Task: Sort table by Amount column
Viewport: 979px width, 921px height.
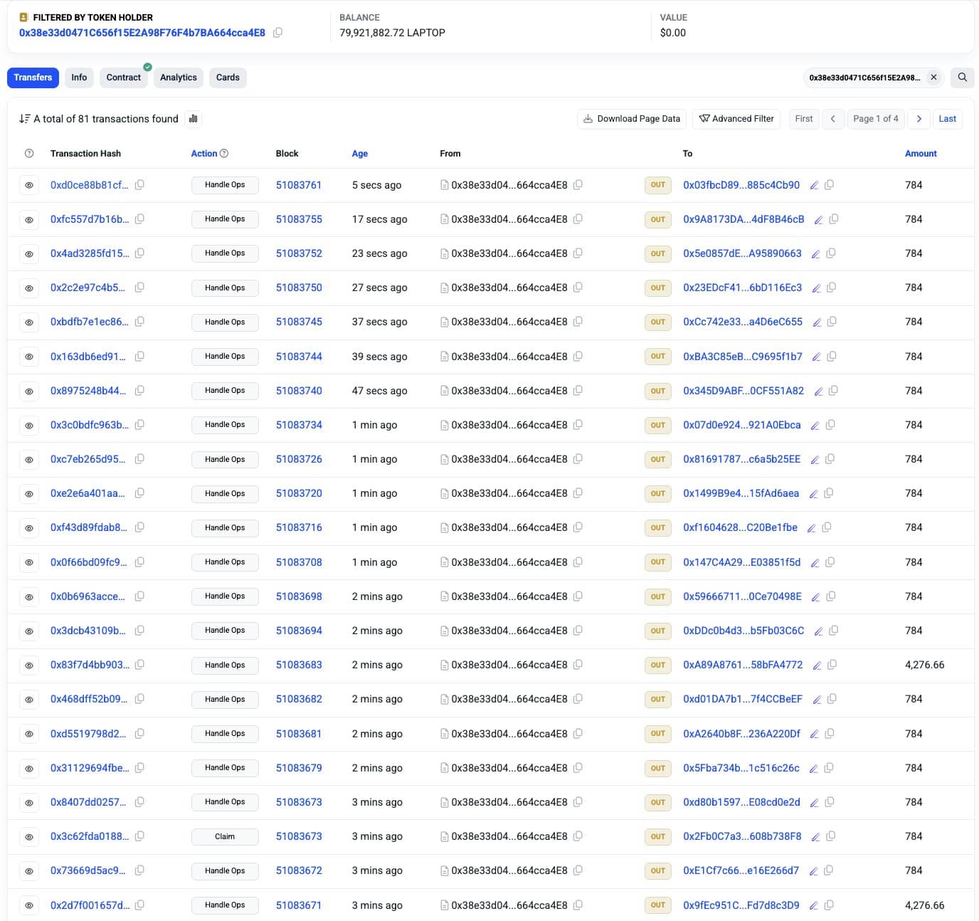Action: pos(921,154)
